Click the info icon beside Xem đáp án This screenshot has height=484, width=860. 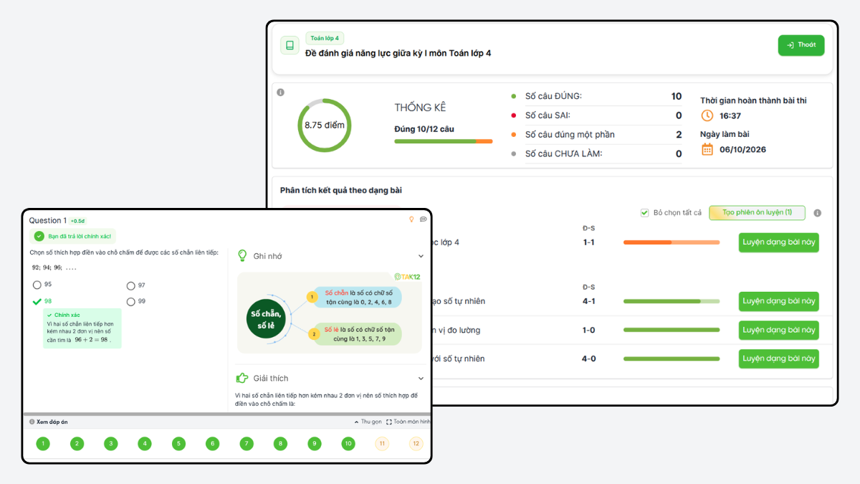(x=32, y=422)
